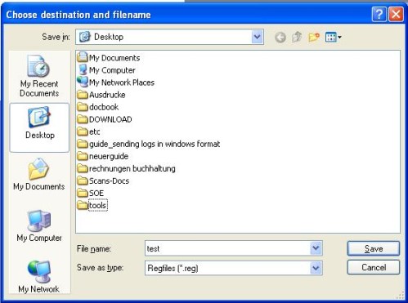Image resolution: width=408 pixels, height=303 pixels.
Task: Select My Network in the places bar
Action: tap(39, 276)
